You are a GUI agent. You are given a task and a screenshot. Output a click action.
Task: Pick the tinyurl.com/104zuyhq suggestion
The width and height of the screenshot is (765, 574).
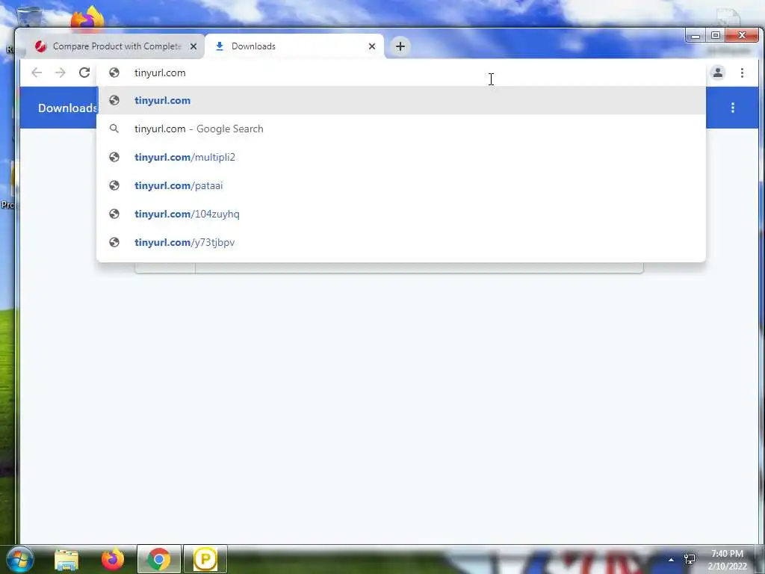point(401,214)
